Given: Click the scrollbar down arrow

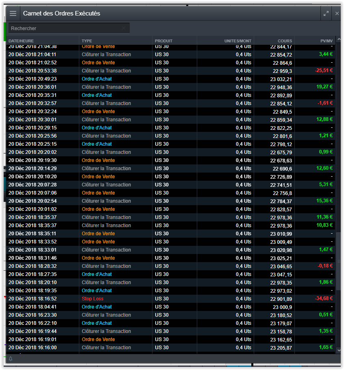Looking at the screenshot, I should (x=339, y=350).
